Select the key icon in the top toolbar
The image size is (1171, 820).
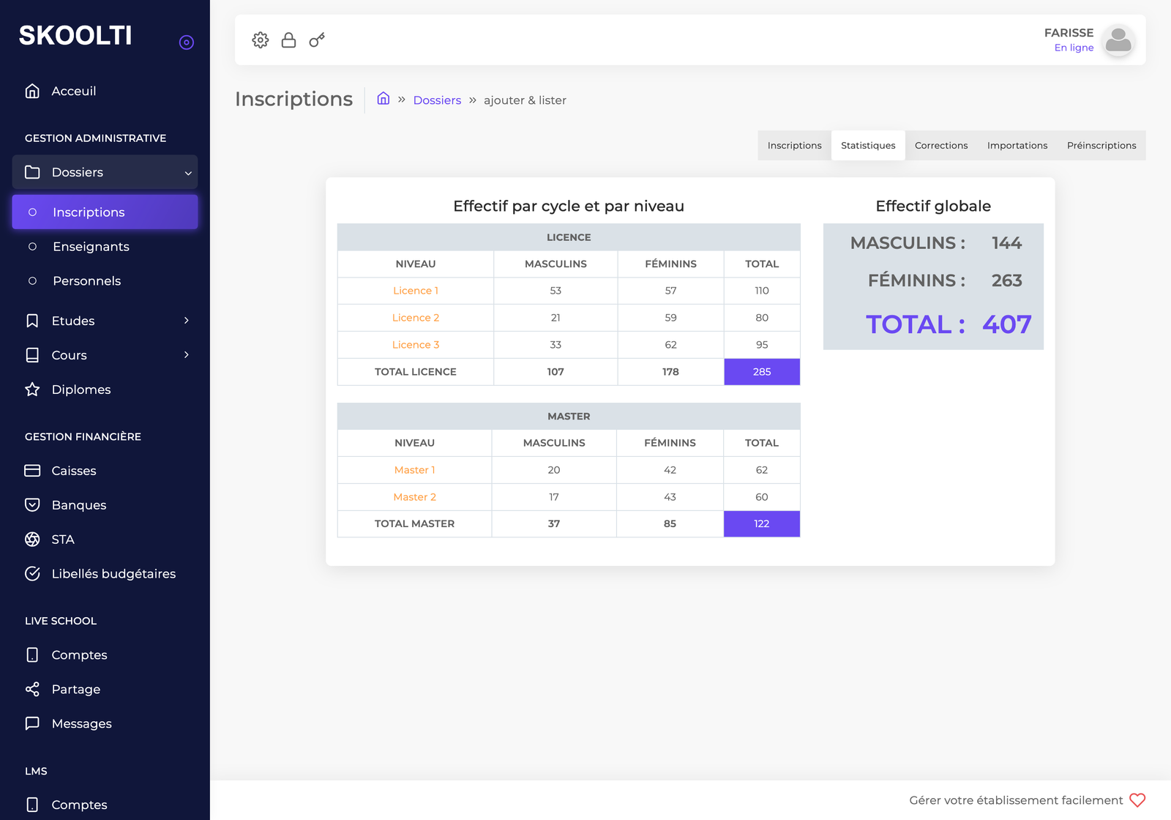coord(316,40)
